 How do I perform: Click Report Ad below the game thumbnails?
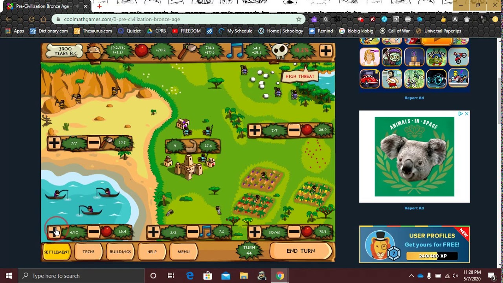[414, 98]
